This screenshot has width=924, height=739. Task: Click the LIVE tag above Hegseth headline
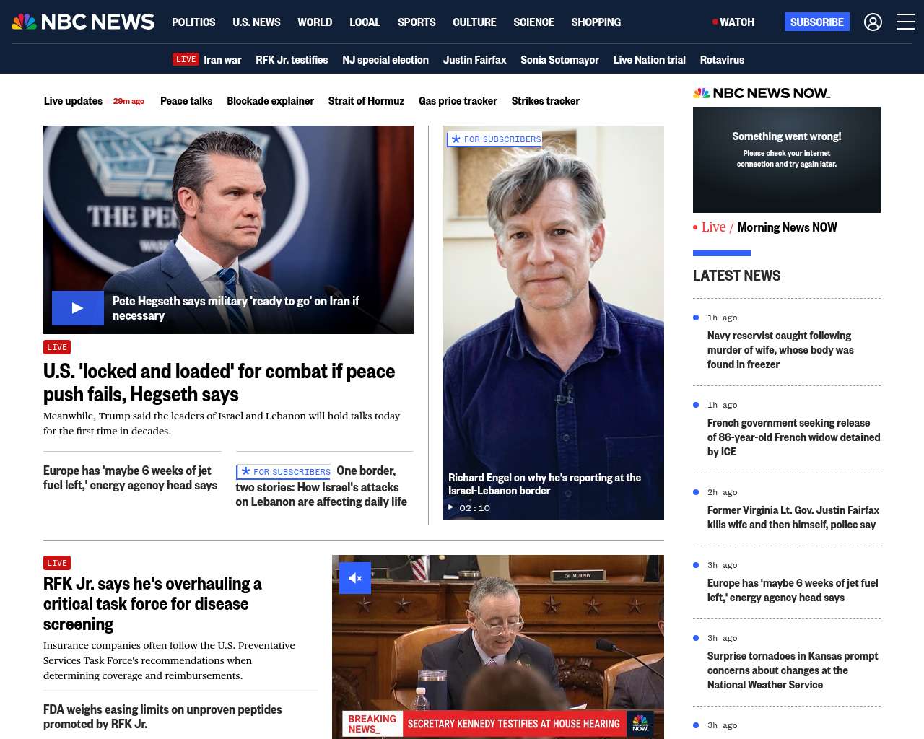(x=57, y=347)
